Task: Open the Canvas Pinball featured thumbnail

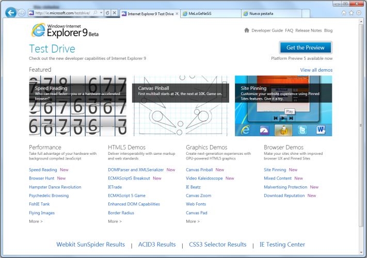Action: pos(181,106)
